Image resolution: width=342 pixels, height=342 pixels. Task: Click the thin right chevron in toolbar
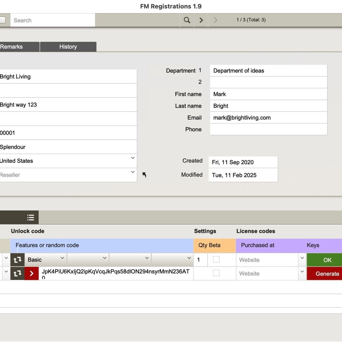click(215, 20)
